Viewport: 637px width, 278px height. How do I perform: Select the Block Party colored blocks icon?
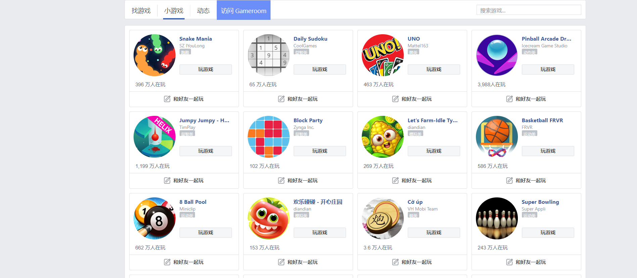coord(268,137)
